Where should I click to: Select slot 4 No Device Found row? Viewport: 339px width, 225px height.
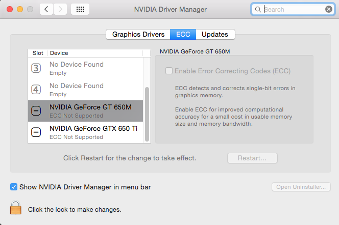click(85, 90)
